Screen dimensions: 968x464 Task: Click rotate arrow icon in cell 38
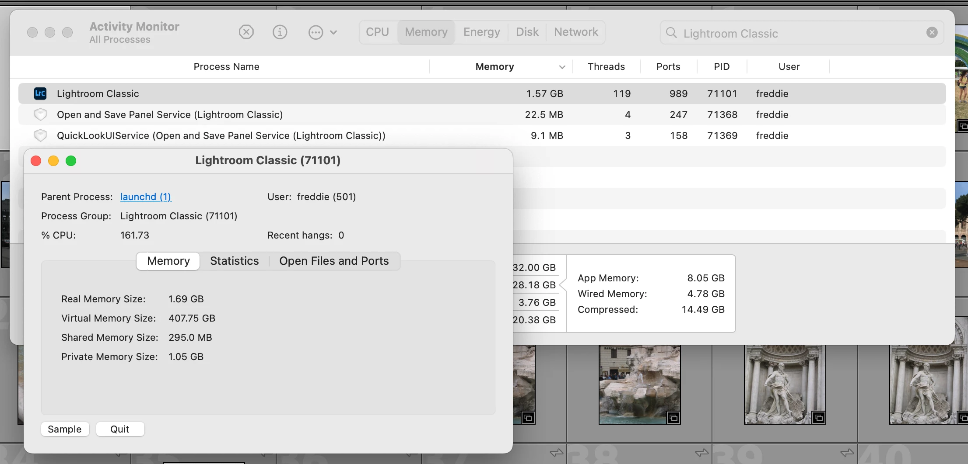(701, 452)
